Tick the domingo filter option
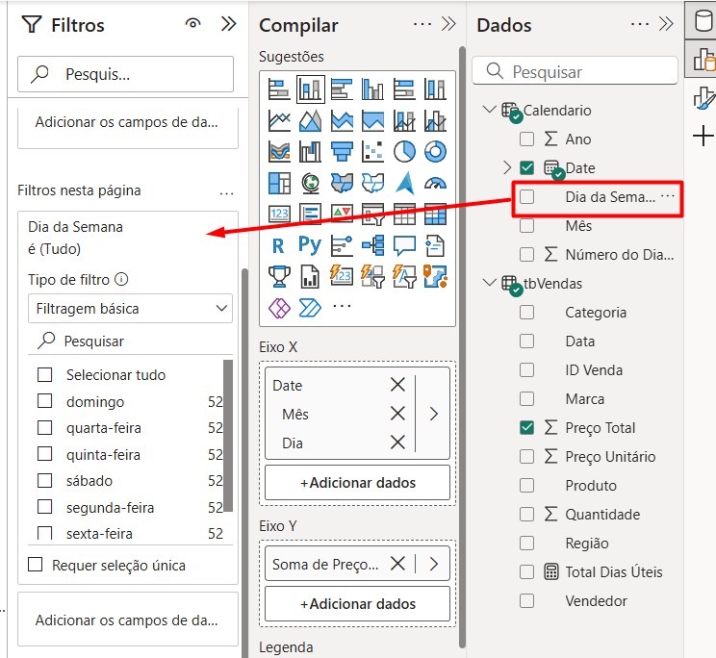716x658 pixels. (x=44, y=401)
